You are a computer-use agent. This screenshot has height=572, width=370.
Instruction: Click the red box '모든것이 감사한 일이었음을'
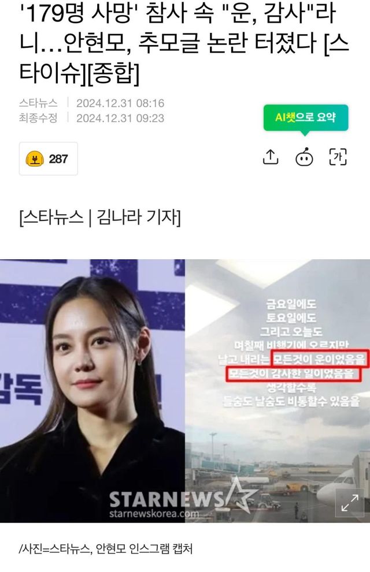coord(293,374)
